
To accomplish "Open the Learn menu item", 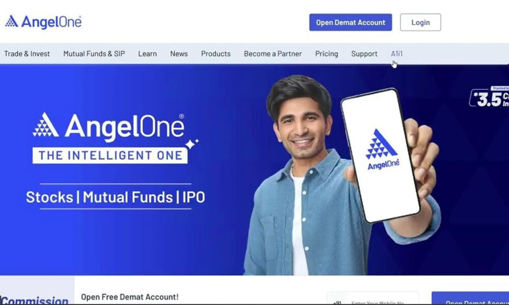I will (x=148, y=54).
